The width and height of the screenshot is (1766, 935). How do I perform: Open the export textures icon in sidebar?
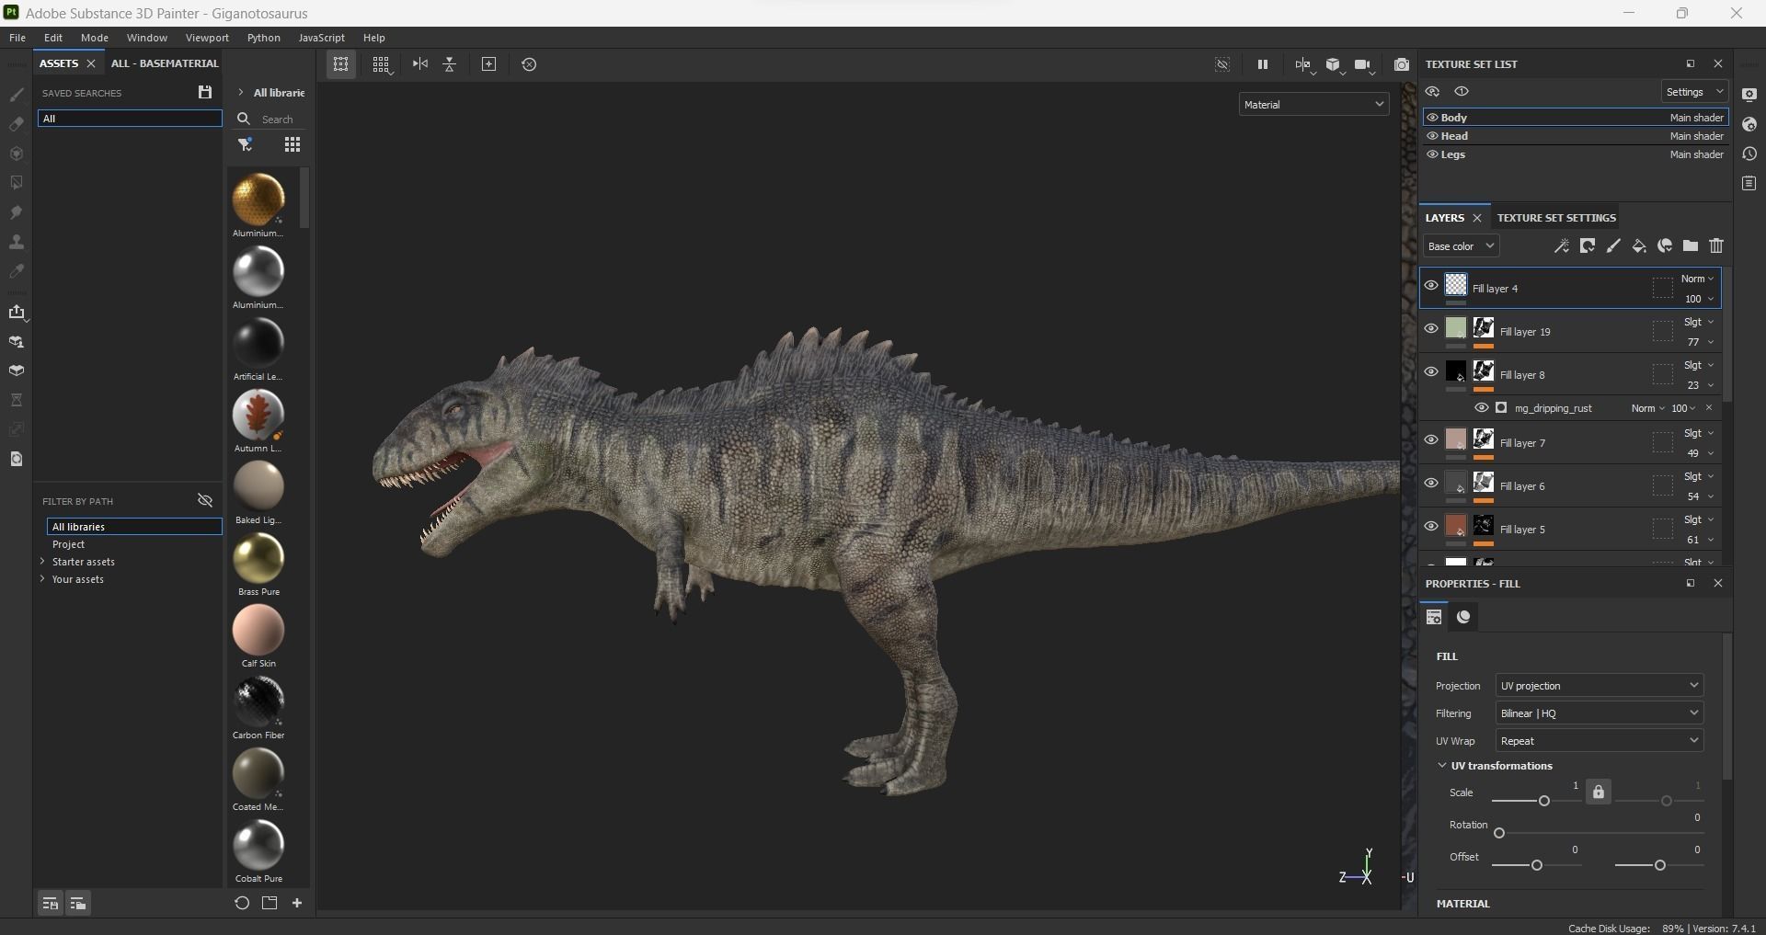[17, 313]
